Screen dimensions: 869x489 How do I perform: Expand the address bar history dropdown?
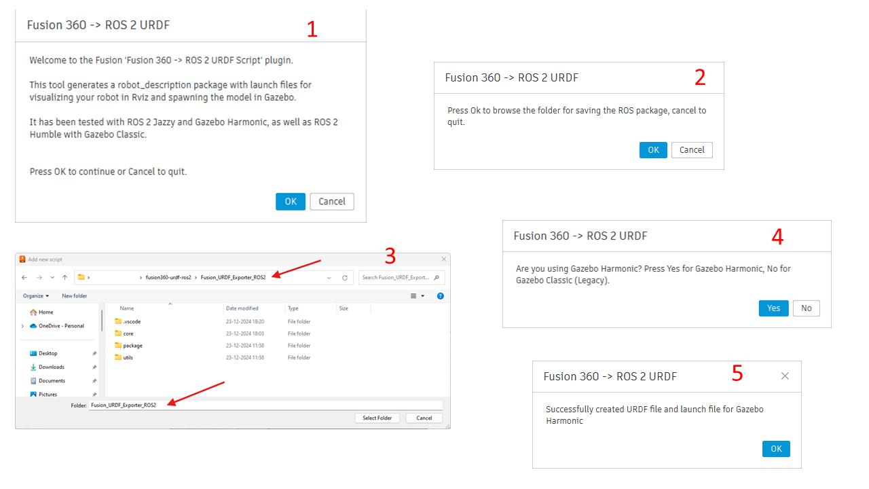coord(329,278)
